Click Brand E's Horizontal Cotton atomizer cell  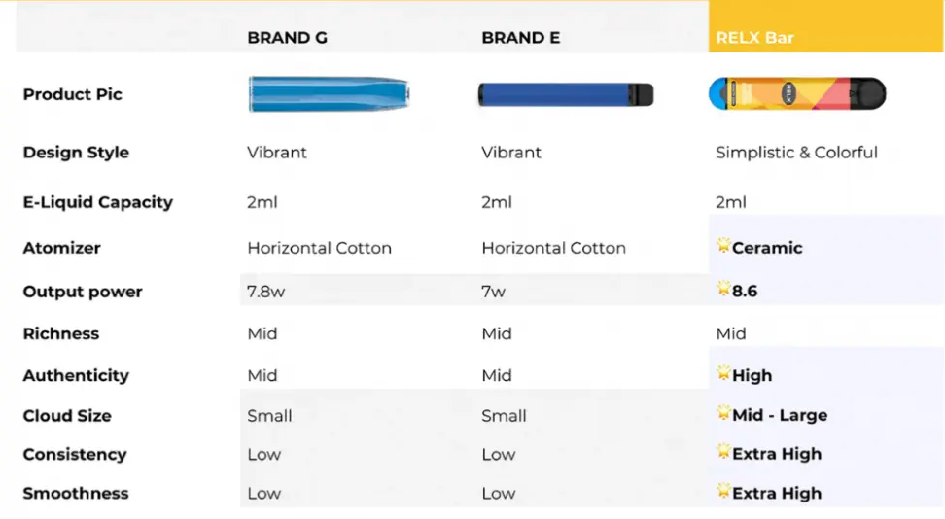[x=553, y=248]
